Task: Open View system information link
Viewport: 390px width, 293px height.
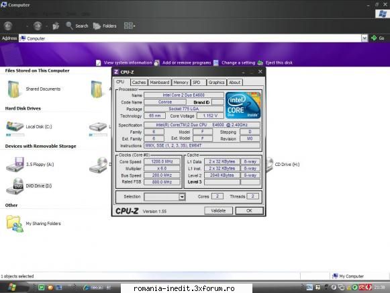Action: (x=124, y=62)
